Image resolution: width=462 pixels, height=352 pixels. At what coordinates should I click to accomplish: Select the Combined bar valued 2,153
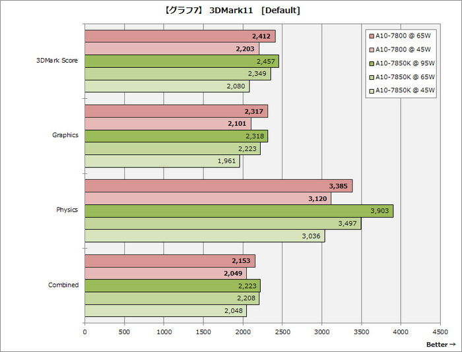170,261
